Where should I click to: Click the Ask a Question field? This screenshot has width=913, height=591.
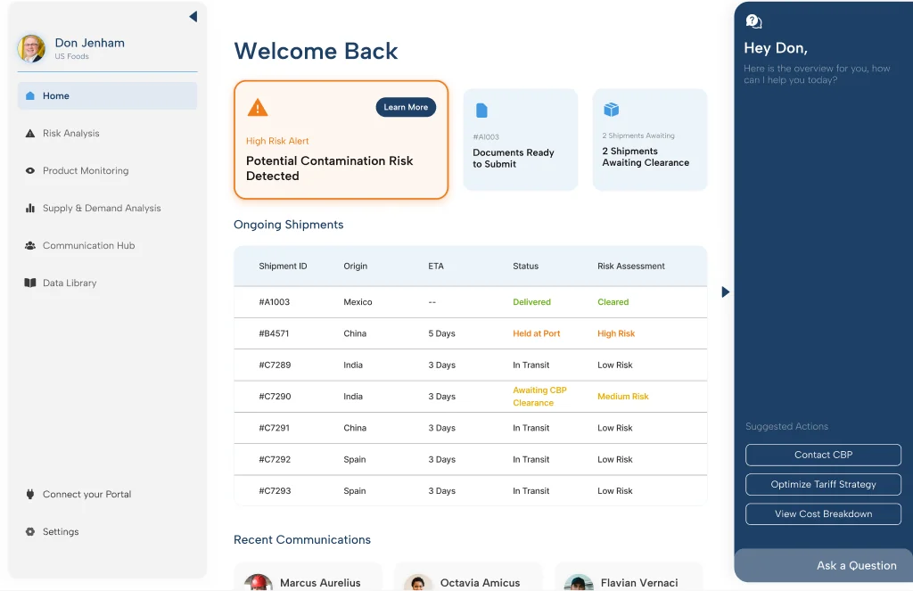click(x=823, y=565)
